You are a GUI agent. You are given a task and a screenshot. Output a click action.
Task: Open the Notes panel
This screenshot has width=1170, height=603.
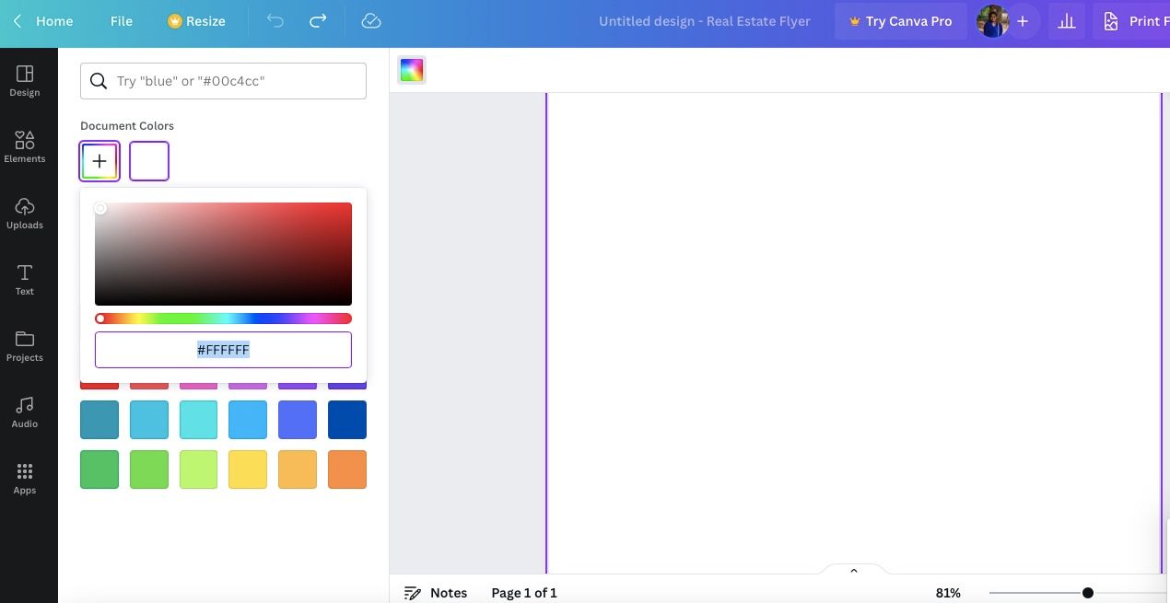click(x=437, y=592)
